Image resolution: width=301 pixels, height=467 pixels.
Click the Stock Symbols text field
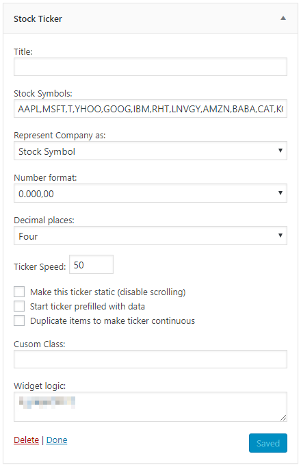click(150, 109)
